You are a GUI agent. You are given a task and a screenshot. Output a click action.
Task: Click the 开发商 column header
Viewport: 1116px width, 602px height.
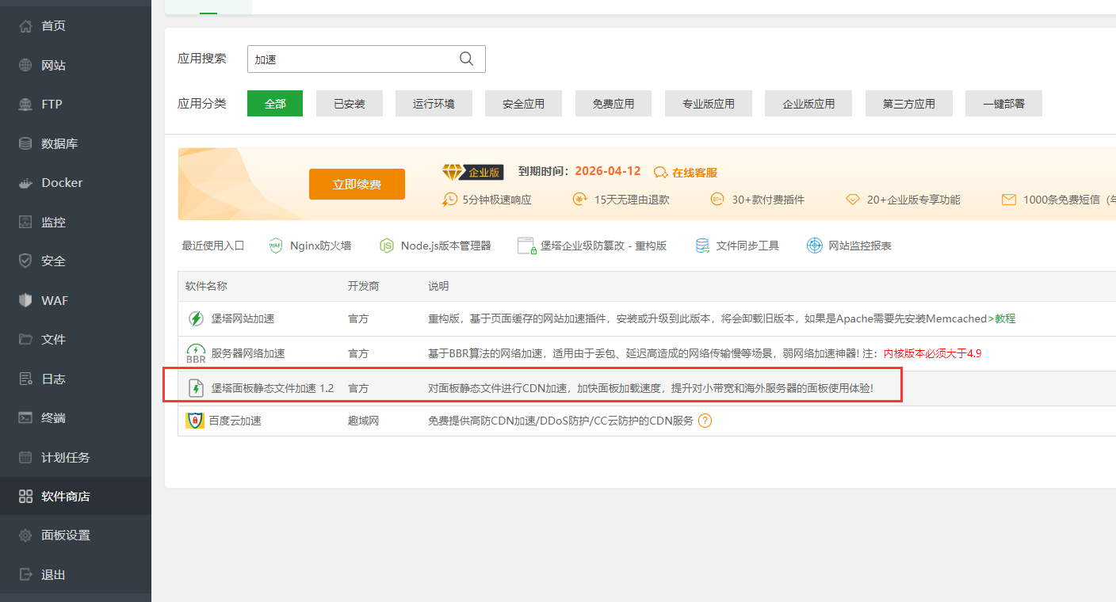363,286
